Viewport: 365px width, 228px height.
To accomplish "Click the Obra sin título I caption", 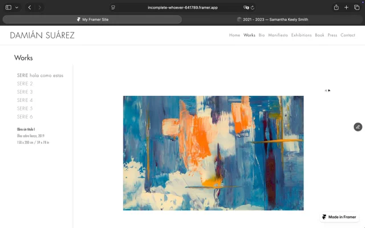I will tap(26, 129).
